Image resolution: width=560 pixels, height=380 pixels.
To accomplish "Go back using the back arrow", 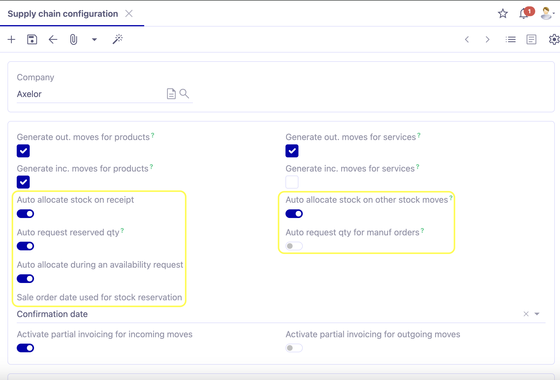I will (52, 39).
